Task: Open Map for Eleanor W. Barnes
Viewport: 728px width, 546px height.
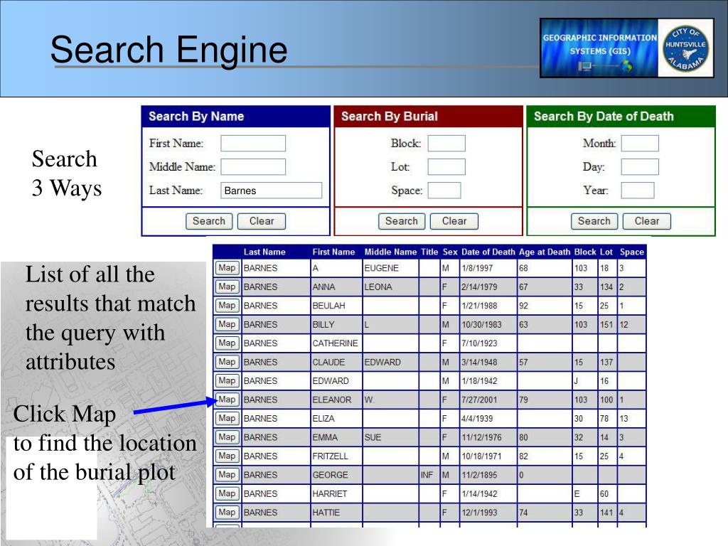Action: pyautogui.click(x=227, y=400)
